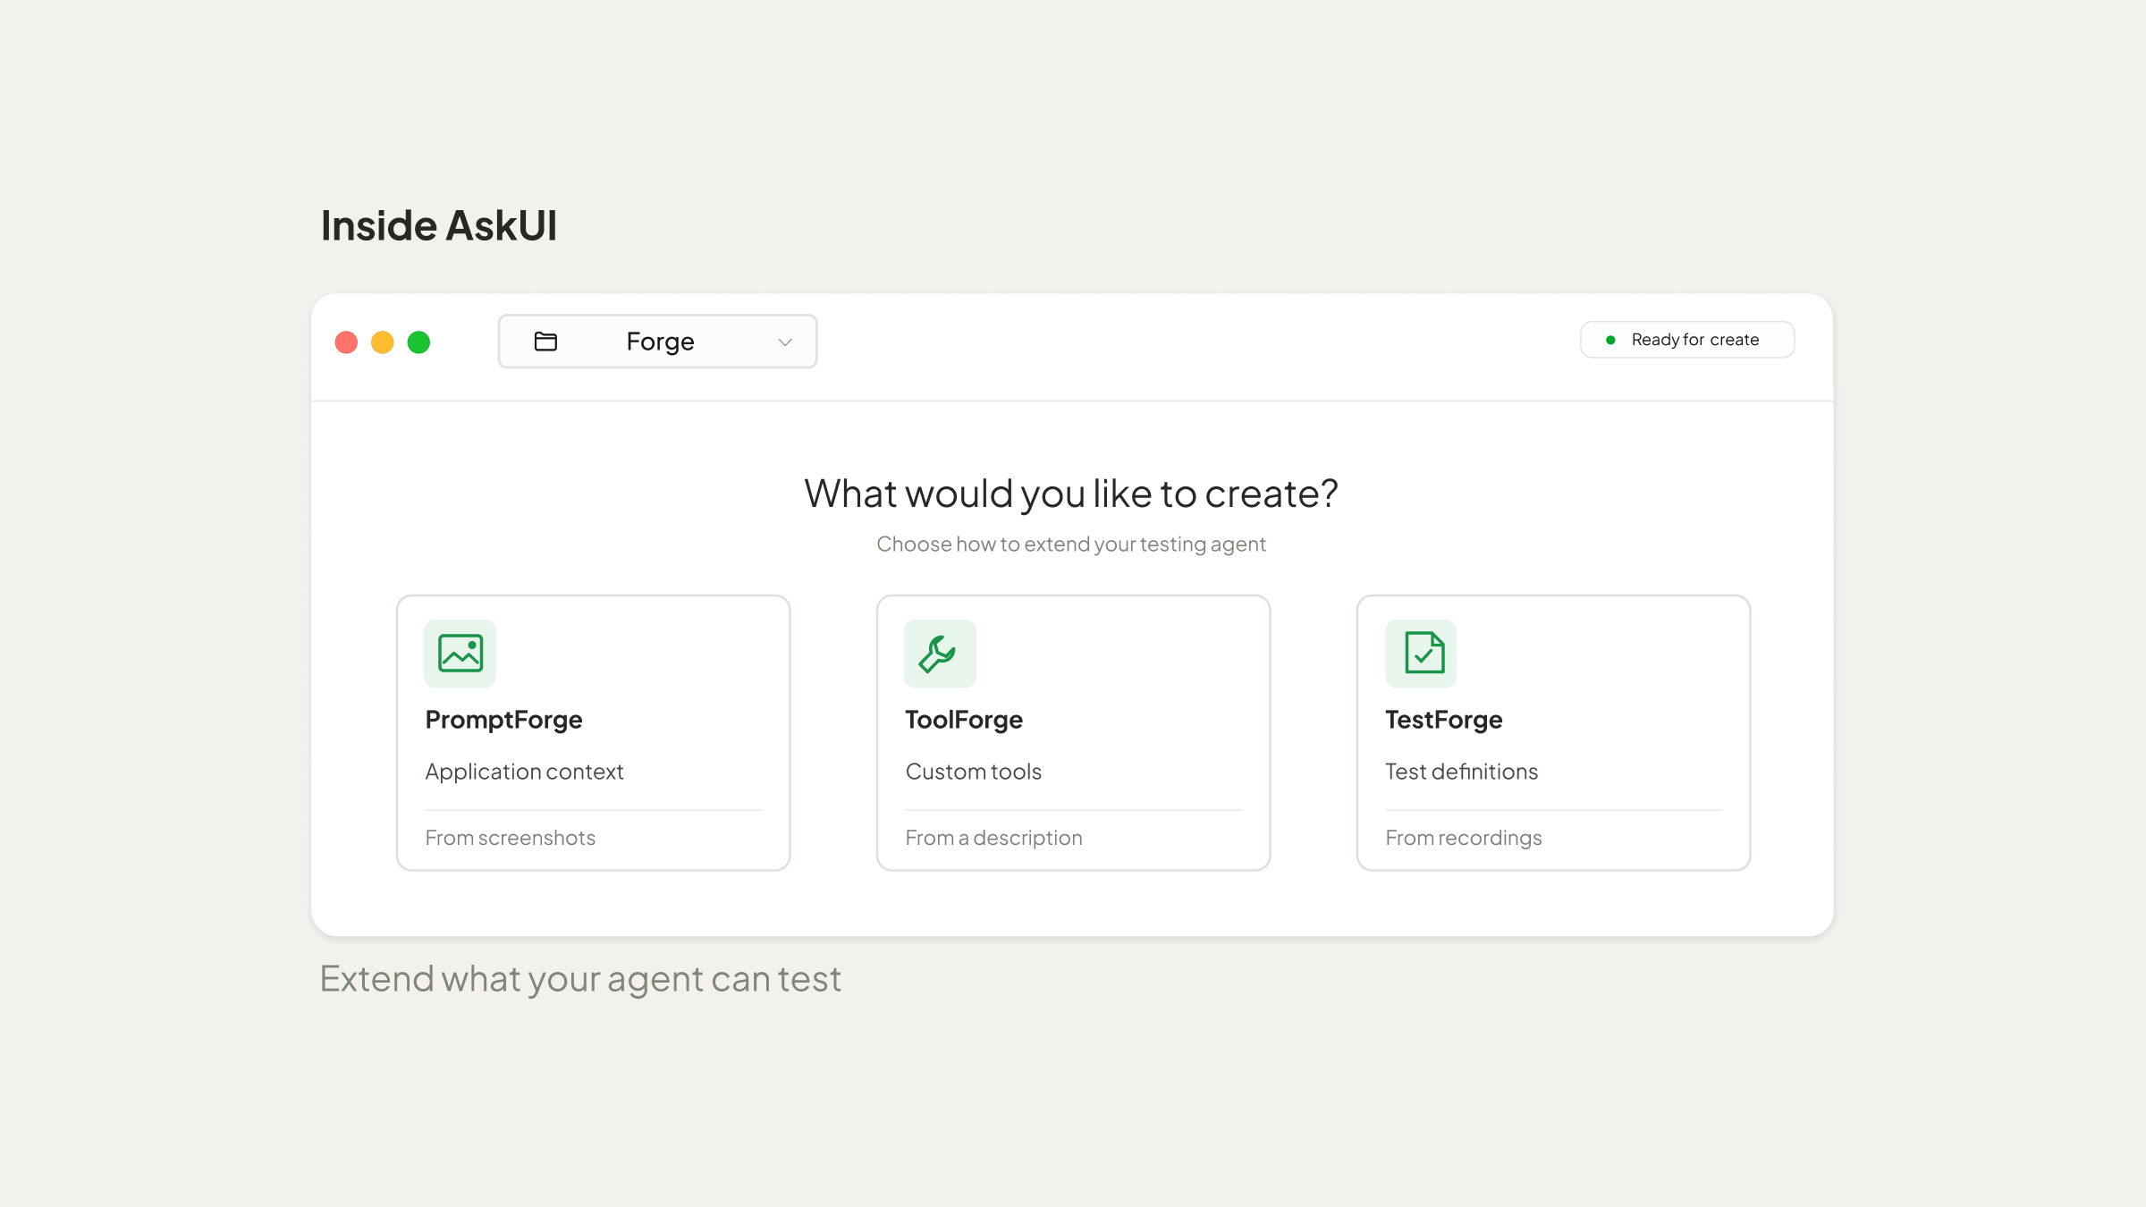Select the TestForge card title
The width and height of the screenshot is (2146, 1207).
pos(1443,720)
